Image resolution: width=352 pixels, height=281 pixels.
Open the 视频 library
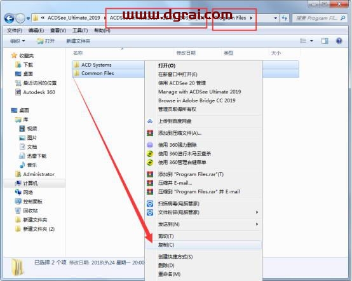32,128
